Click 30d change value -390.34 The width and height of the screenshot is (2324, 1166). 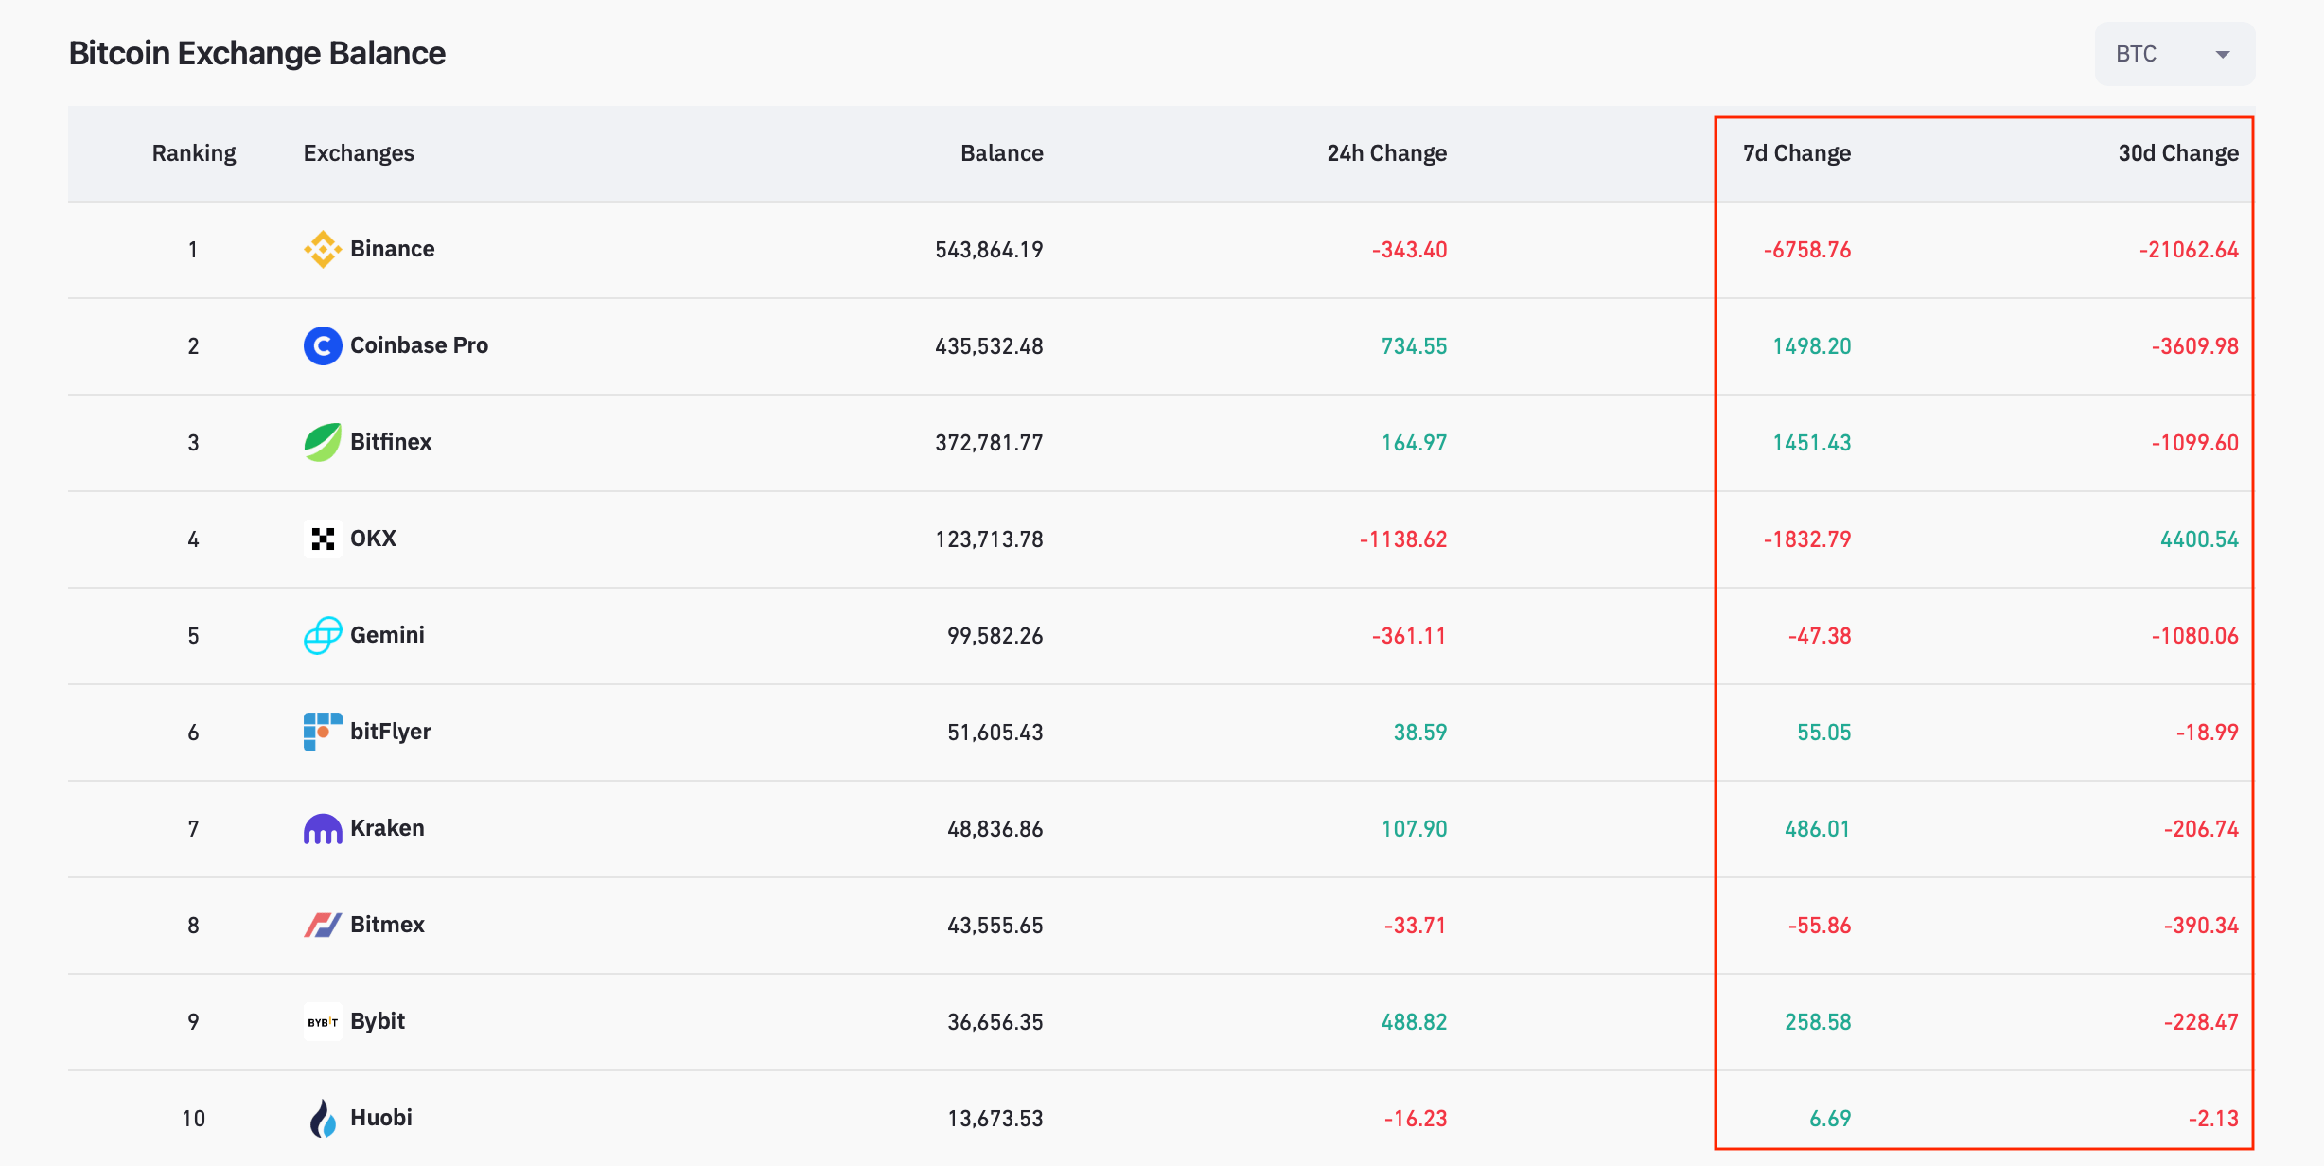pyautogui.click(x=2201, y=926)
